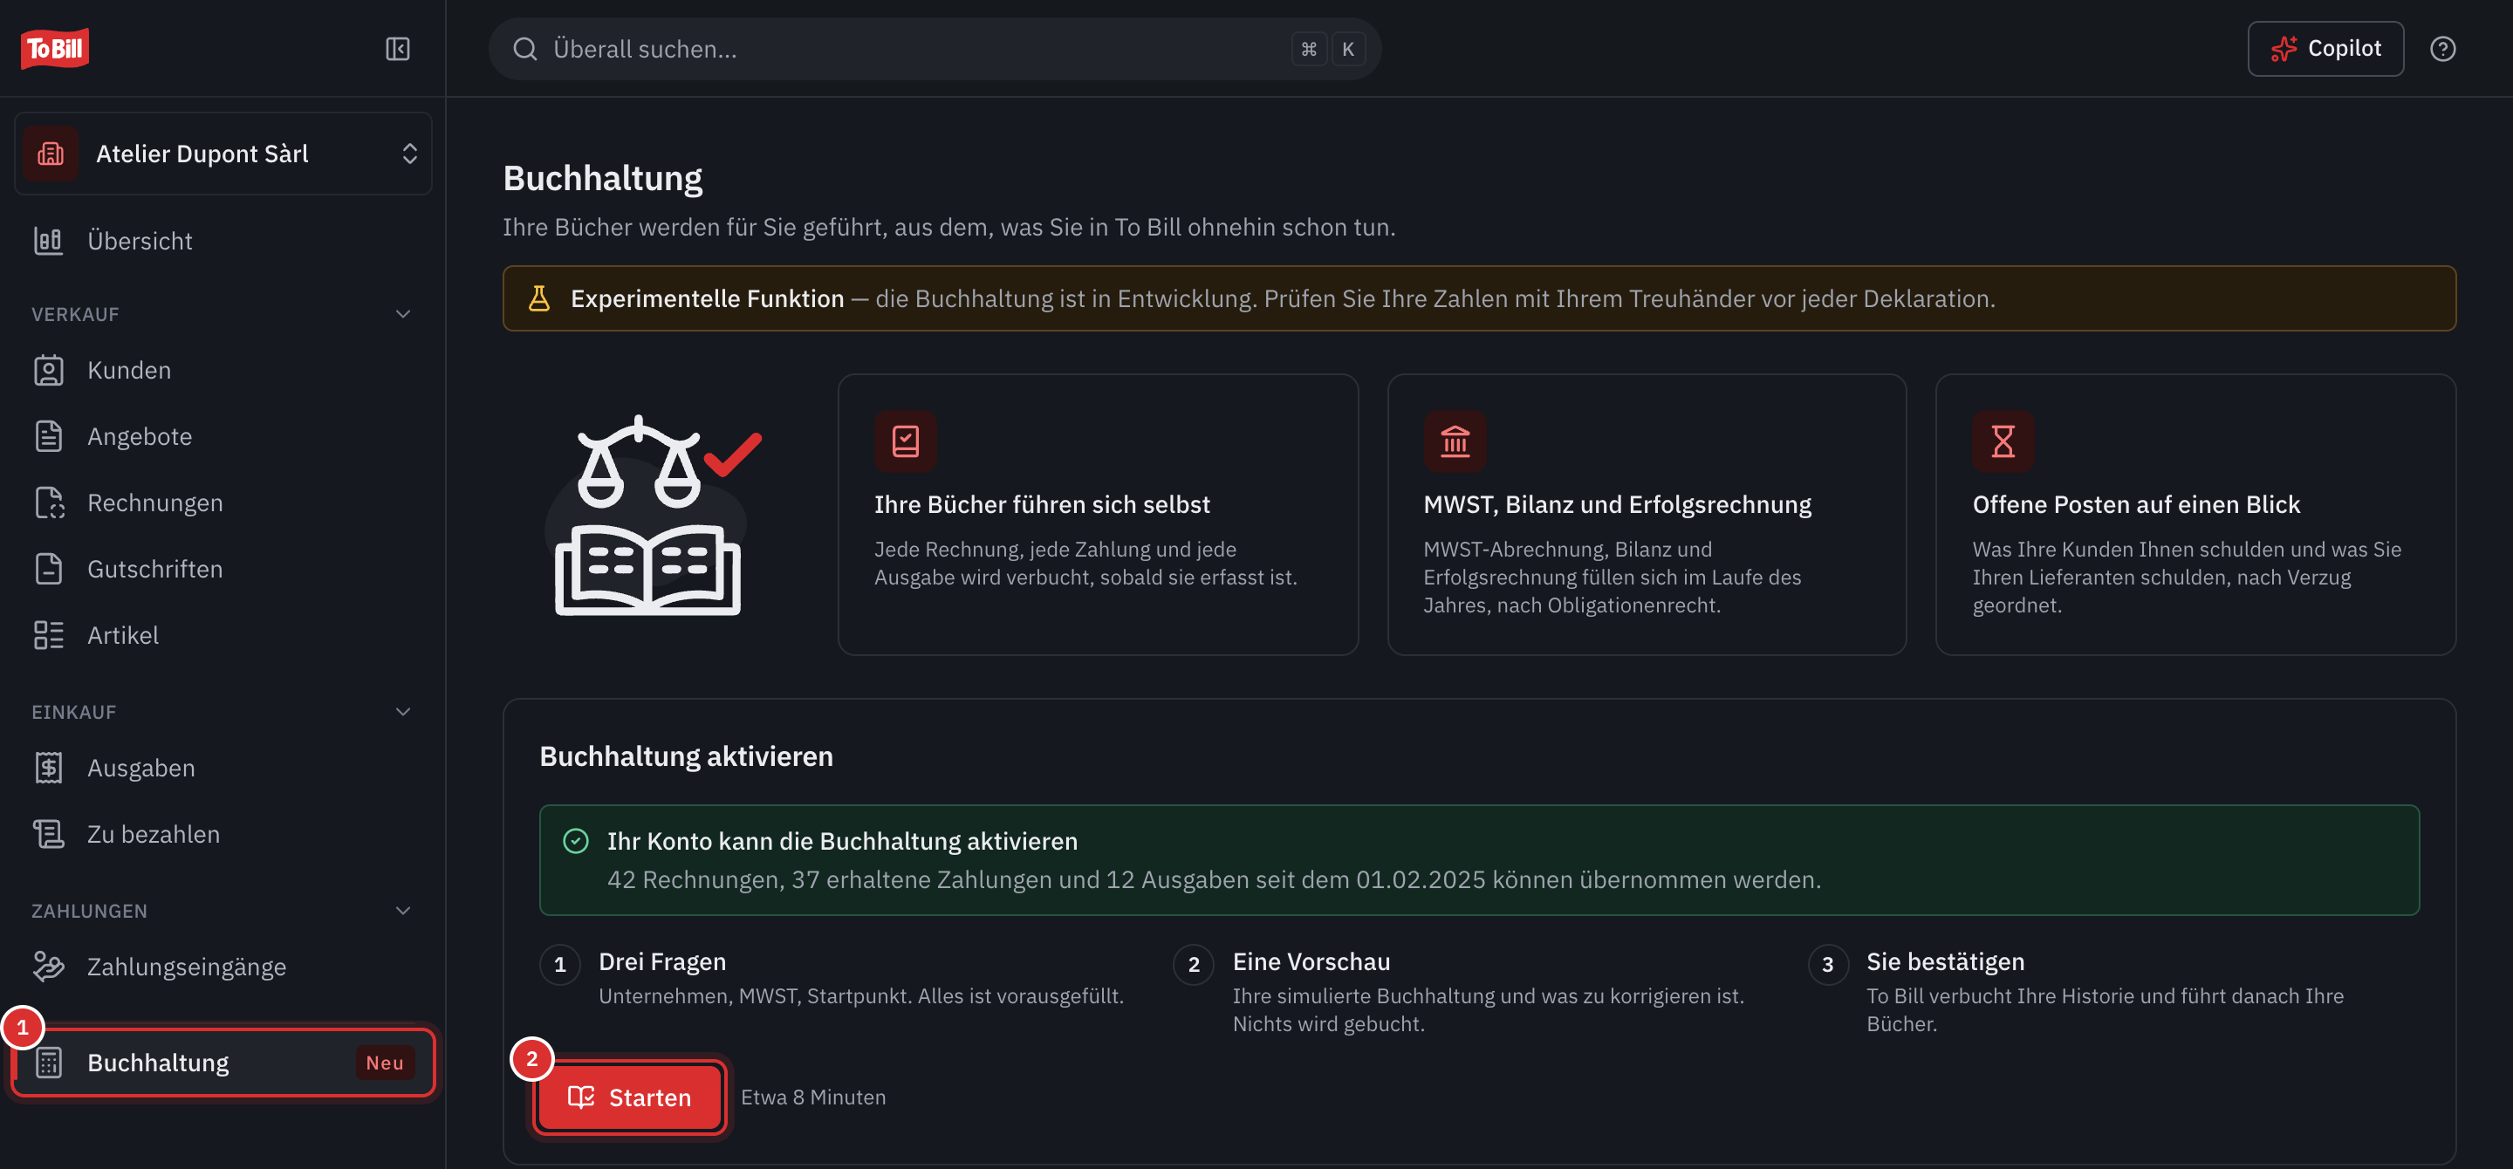Screen dimensions: 2513x1169
Task: Open the Atelier Dupont Sàrl company switcher
Action: [223, 153]
